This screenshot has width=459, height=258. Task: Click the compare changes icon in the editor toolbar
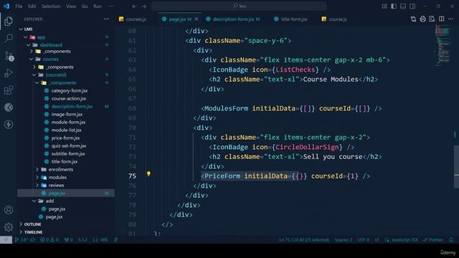point(413,19)
